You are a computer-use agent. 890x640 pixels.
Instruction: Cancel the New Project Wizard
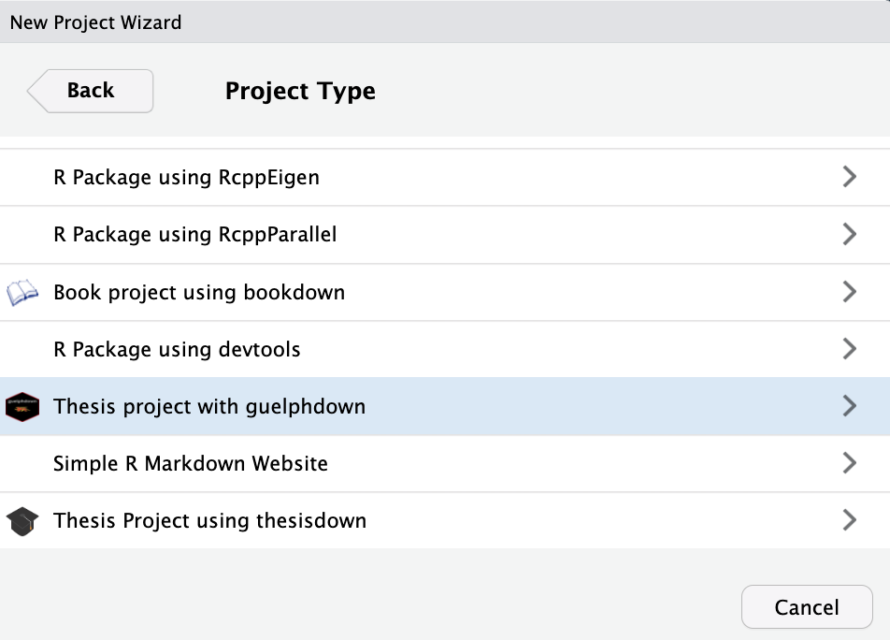pos(807,607)
